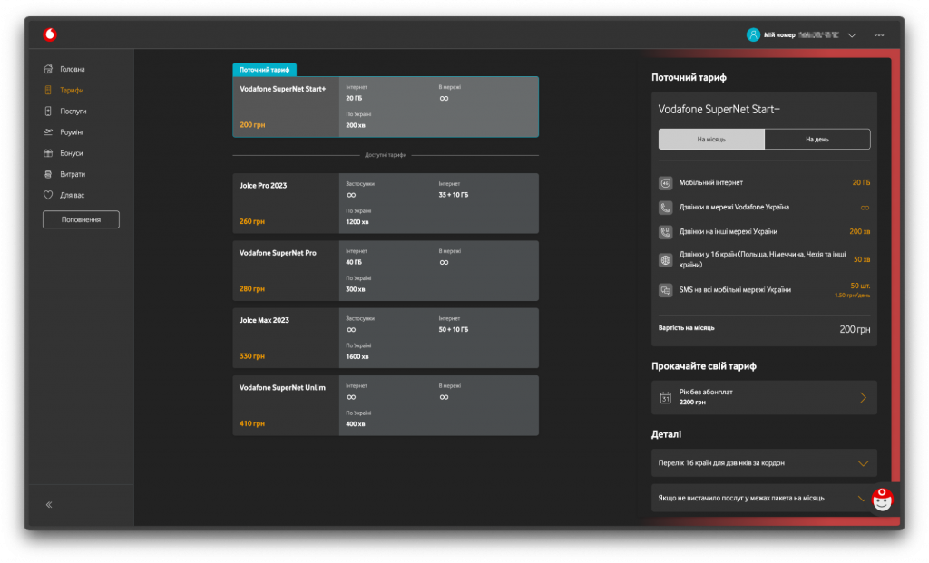929x563 pixels.
Task: Click the phone icon beside Послуги
Action: click(48, 112)
